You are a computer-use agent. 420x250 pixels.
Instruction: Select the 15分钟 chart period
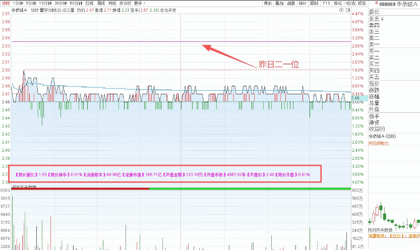(45, 3)
